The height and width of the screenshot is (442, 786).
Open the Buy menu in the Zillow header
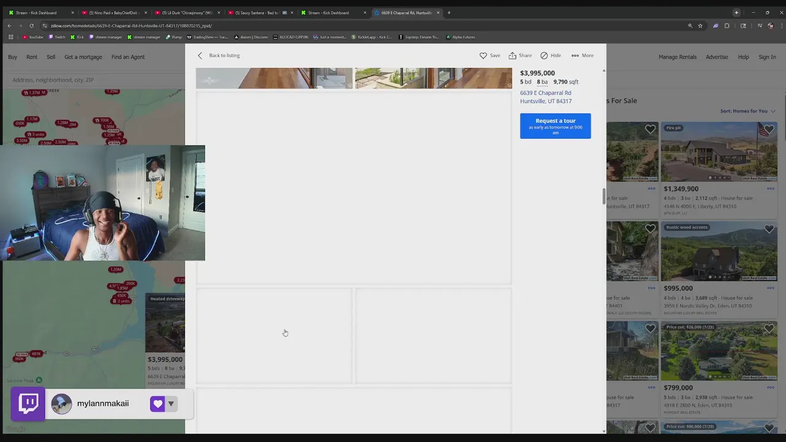click(x=12, y=57)
